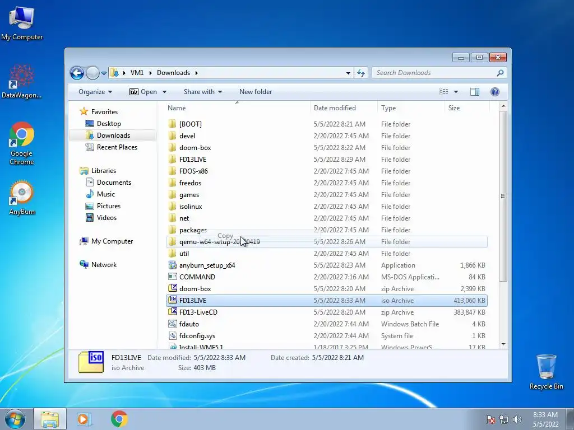Open the Organize menu

point(95,92)
